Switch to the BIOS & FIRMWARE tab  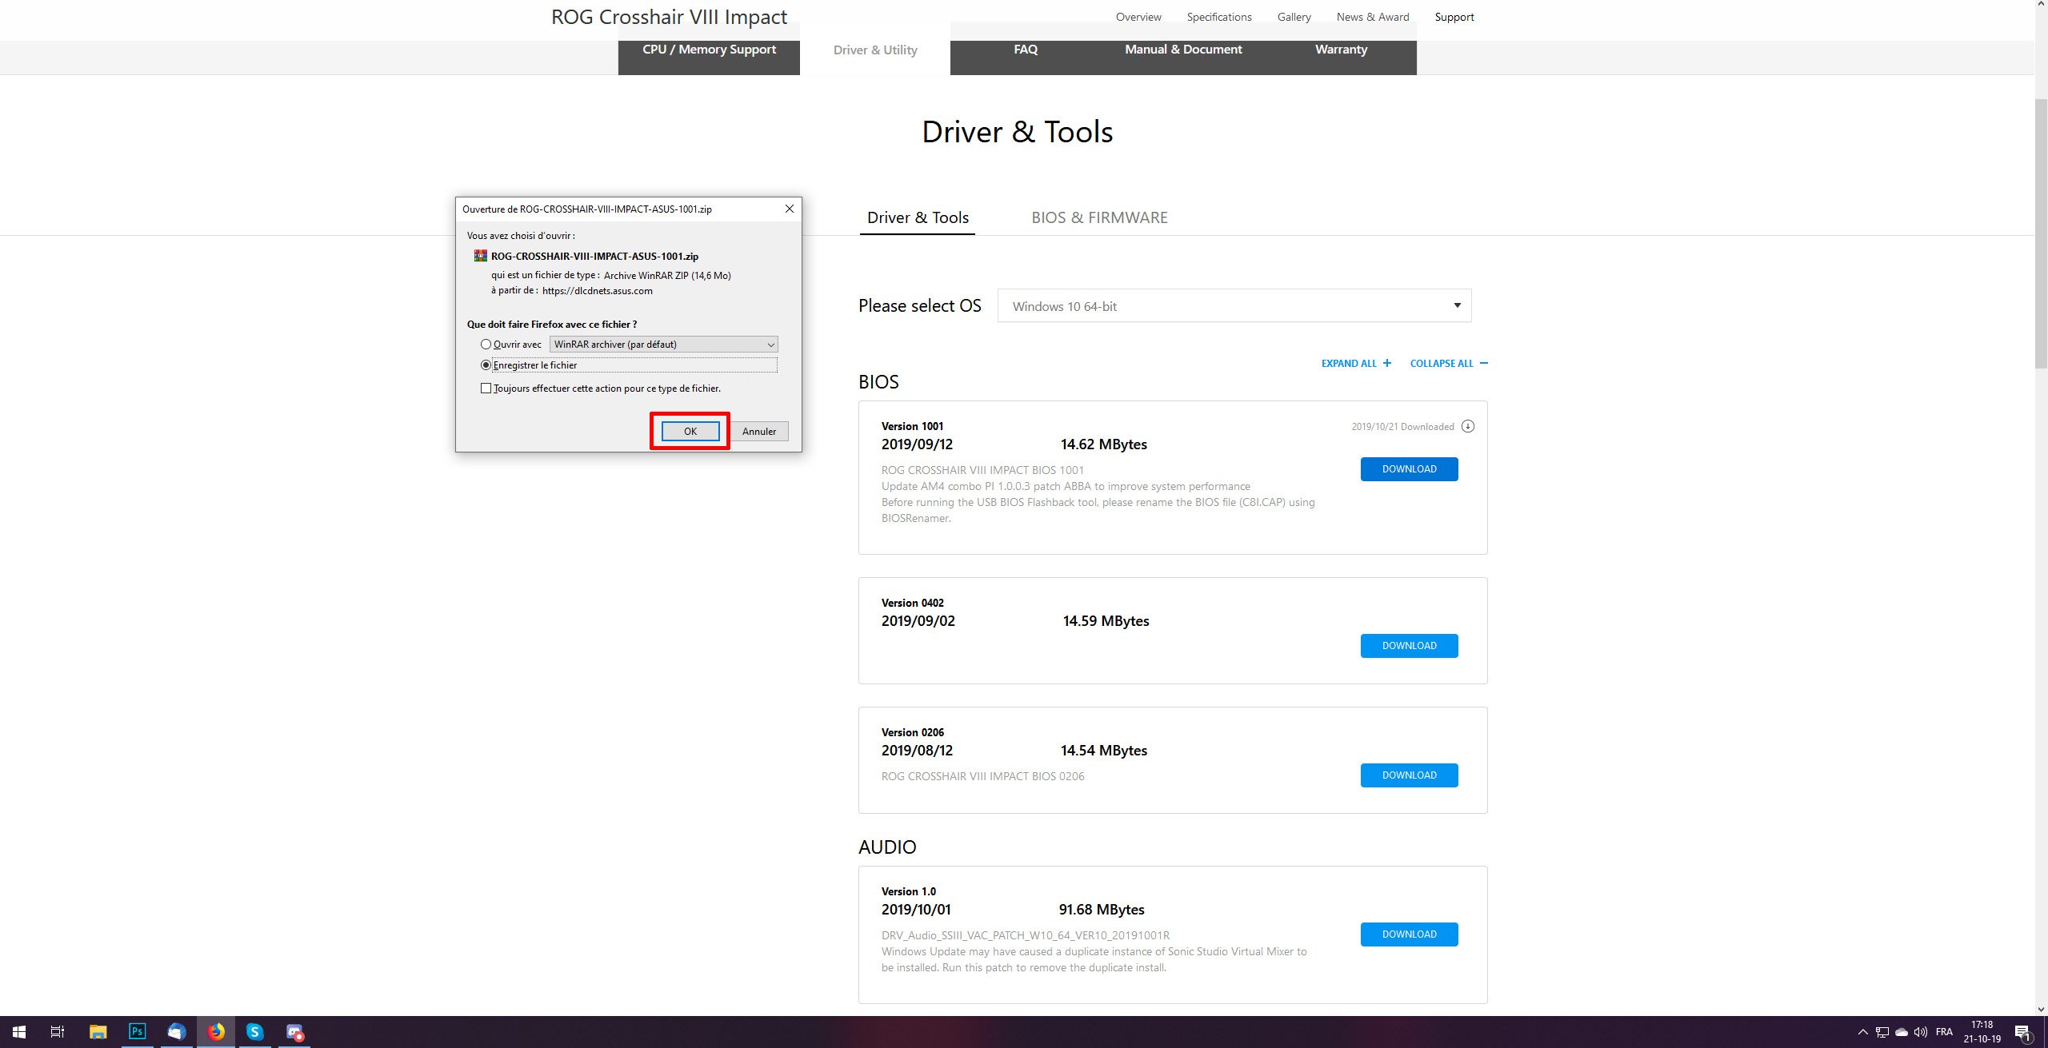[1099, 217]
